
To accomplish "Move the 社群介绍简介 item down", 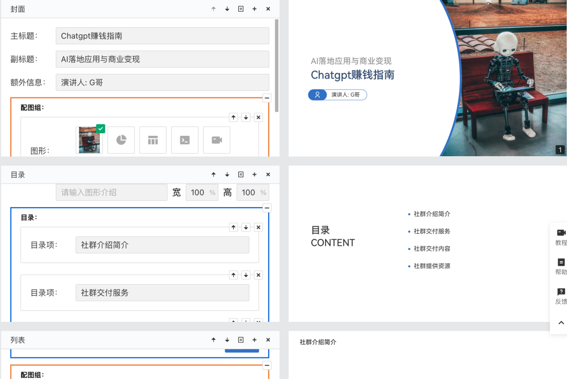I will [246, 228].
